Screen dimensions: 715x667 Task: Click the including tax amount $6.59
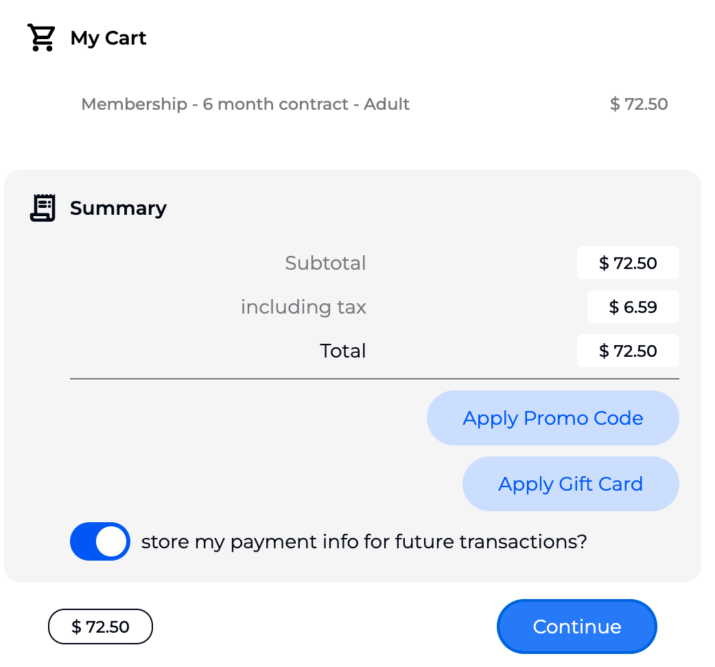633,307
